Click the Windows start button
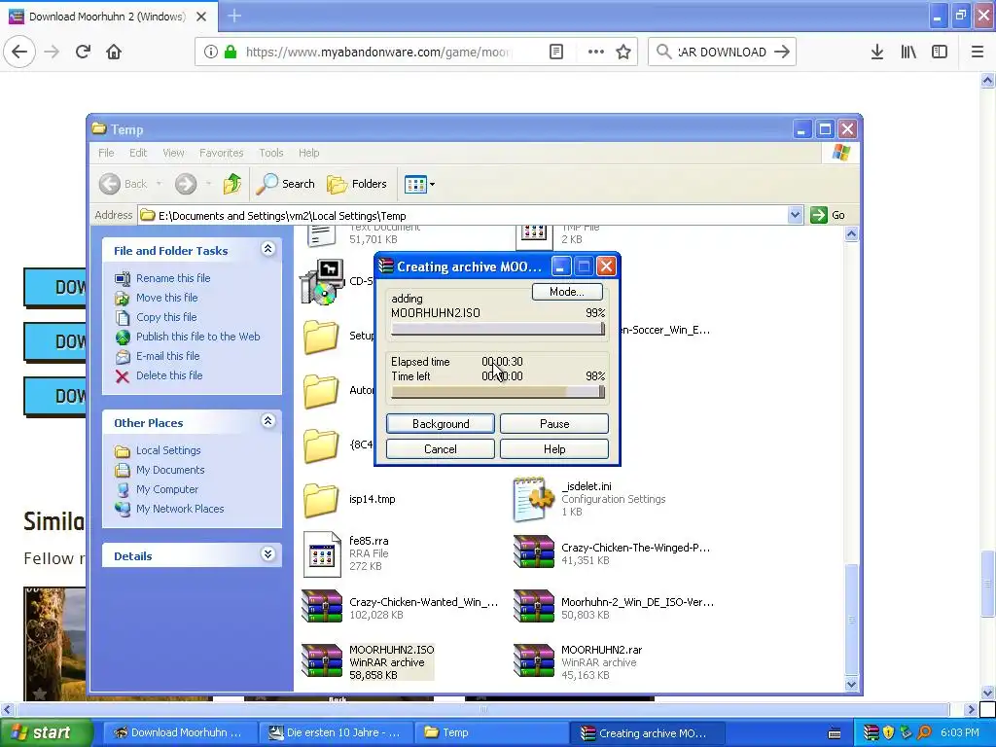996x747 pixels. [46, 732]
